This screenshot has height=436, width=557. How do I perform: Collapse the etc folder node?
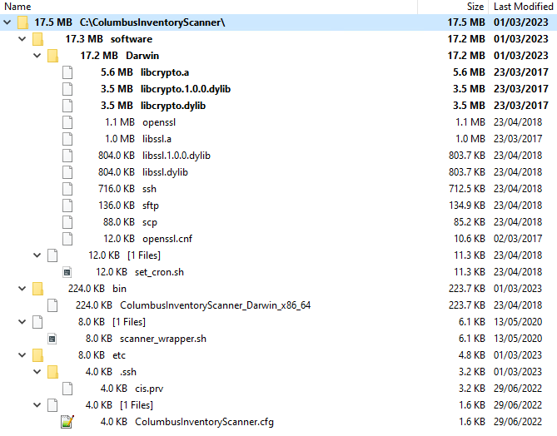point(22,355)
